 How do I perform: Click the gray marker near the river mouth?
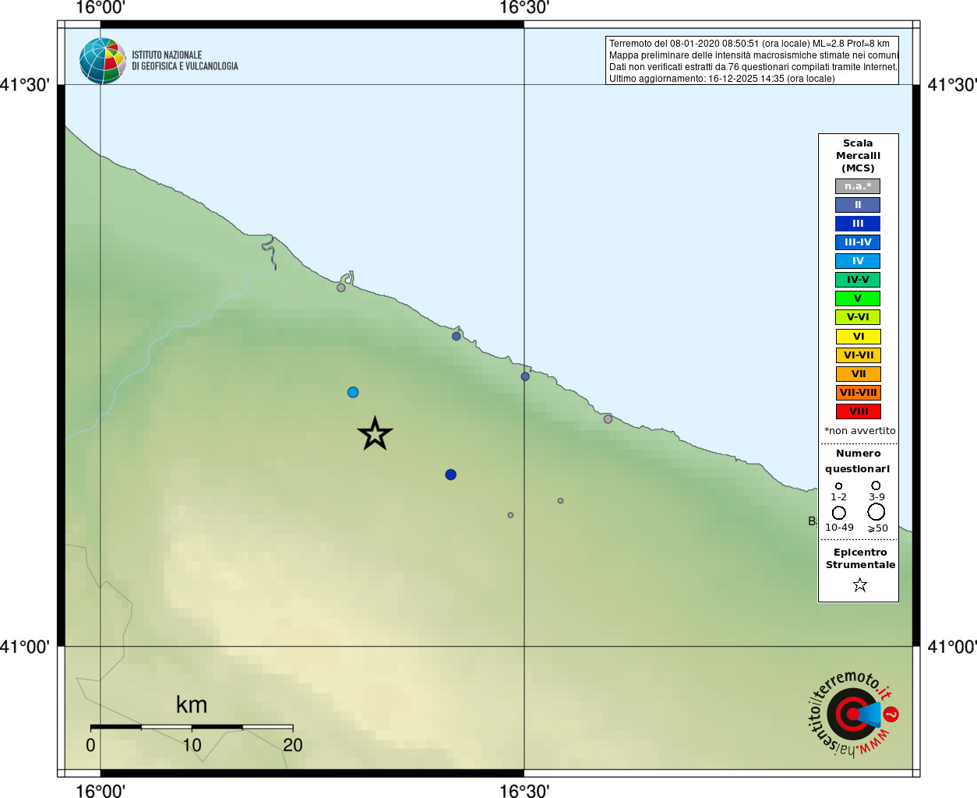(340, 288)
